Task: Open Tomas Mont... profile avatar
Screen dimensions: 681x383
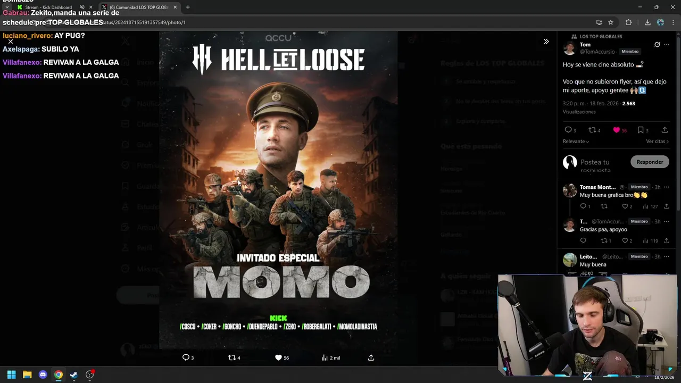Action: tap(570, 190)
